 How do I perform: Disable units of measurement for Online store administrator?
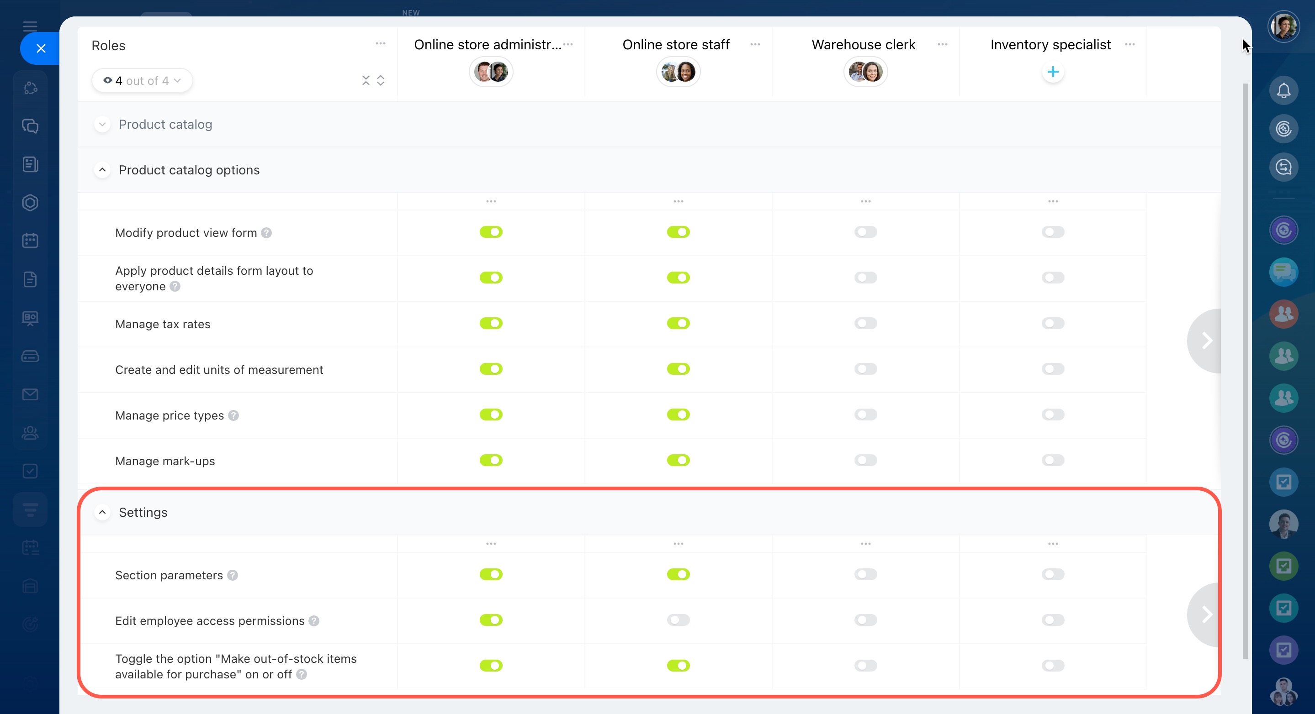[491, 369]
